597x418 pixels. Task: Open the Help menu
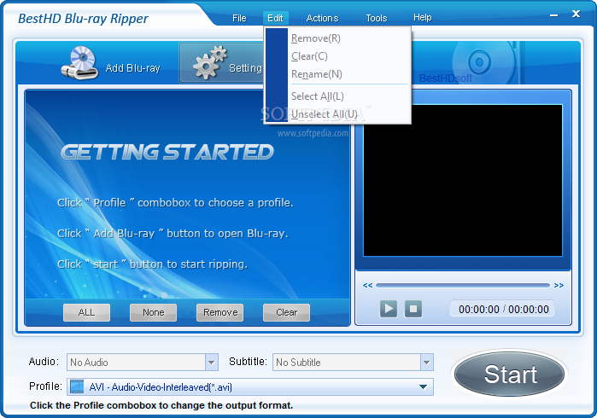point(423,18)
